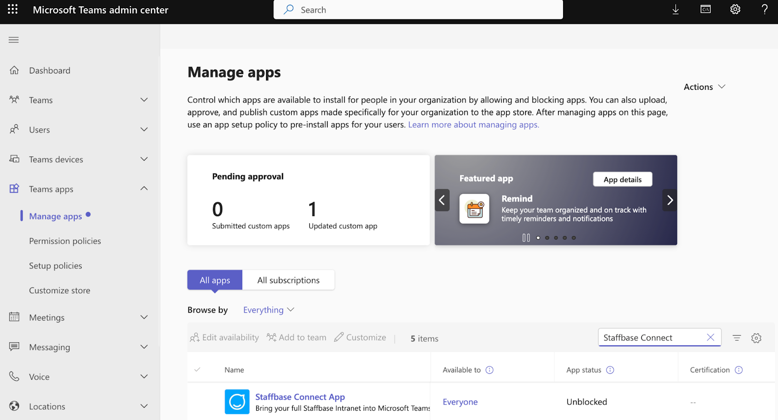Screen dimensions: 778x420
Task: Open the table filter icon
Action: (x=737, y=338)
